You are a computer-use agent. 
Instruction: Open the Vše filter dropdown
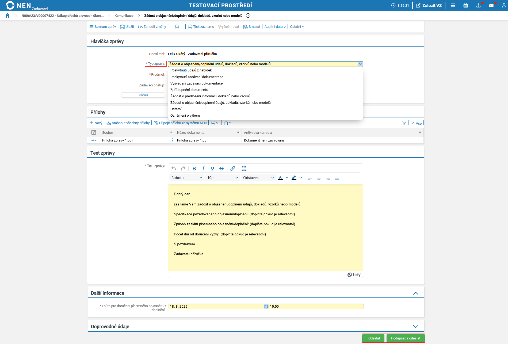pyautogui.click(x=417, y=123)
